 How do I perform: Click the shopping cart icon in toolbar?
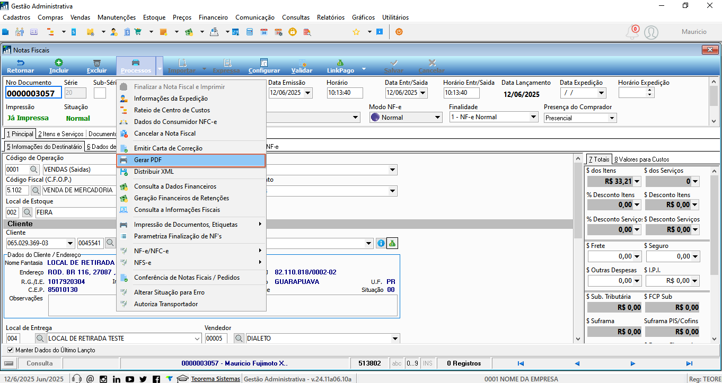[x=138, y=32]
